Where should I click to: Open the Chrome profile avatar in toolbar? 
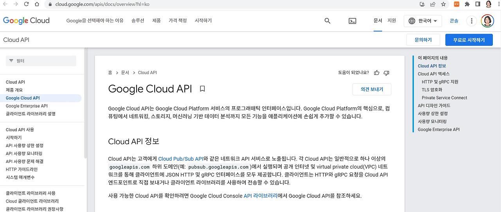488,4
